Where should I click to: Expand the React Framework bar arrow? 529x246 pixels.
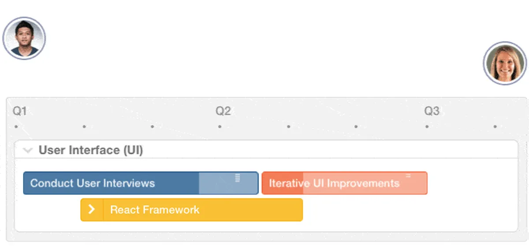[92, 209]
